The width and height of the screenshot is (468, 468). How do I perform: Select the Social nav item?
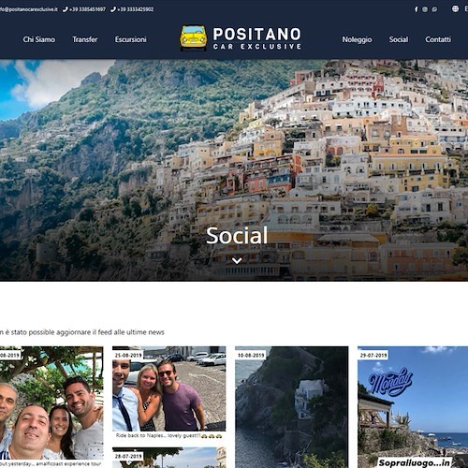pos(399,39)
